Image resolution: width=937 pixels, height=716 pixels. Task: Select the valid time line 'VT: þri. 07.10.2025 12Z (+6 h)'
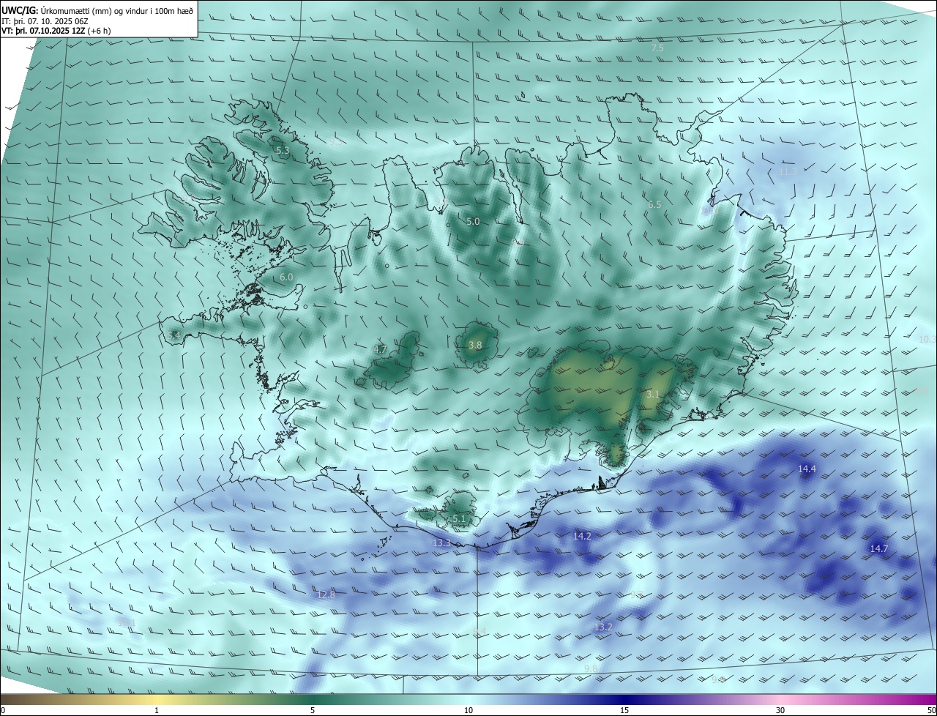tap(56, 31)
